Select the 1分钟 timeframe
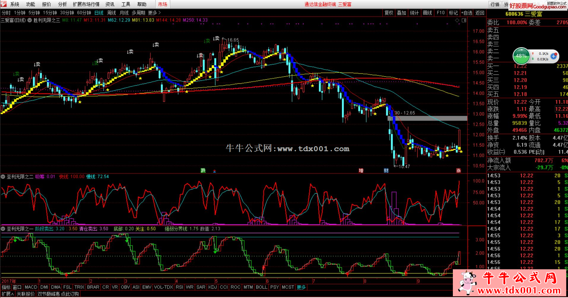Viewport: 568px width, 298px height. [x=20, y=13]
